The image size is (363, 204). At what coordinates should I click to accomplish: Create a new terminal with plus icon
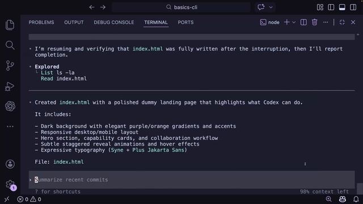click(286, 22)
